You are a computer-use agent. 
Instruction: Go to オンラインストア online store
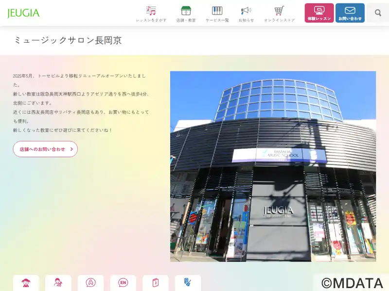click(x=279, y=14)
